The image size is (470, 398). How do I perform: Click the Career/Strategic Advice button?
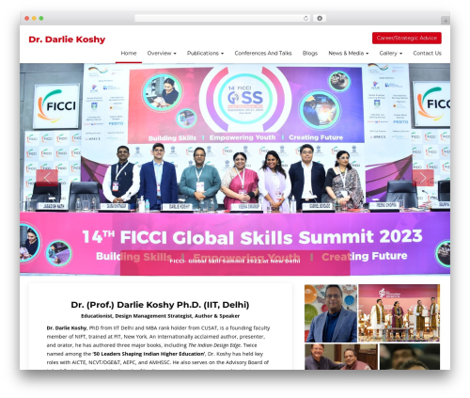(407, 38)
